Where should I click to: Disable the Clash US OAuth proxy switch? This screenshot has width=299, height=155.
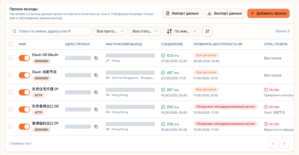(x=24, y=58)
